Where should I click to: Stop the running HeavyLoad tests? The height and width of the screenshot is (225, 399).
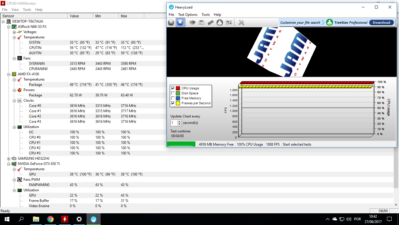[180, 22]
